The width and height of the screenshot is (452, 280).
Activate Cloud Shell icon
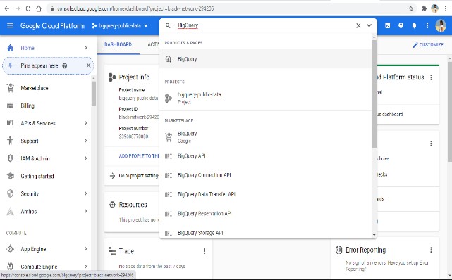[387, 25]
